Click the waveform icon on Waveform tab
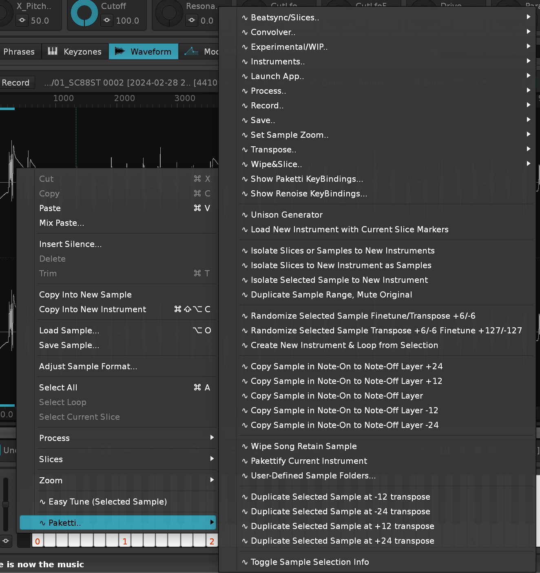 point(120,51)
